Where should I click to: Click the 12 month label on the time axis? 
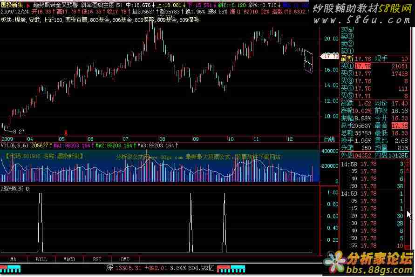pyautogui.click(x=290, y=139)
